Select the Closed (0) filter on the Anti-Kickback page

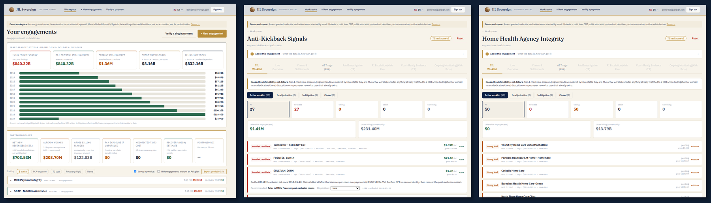coord(329,95)
